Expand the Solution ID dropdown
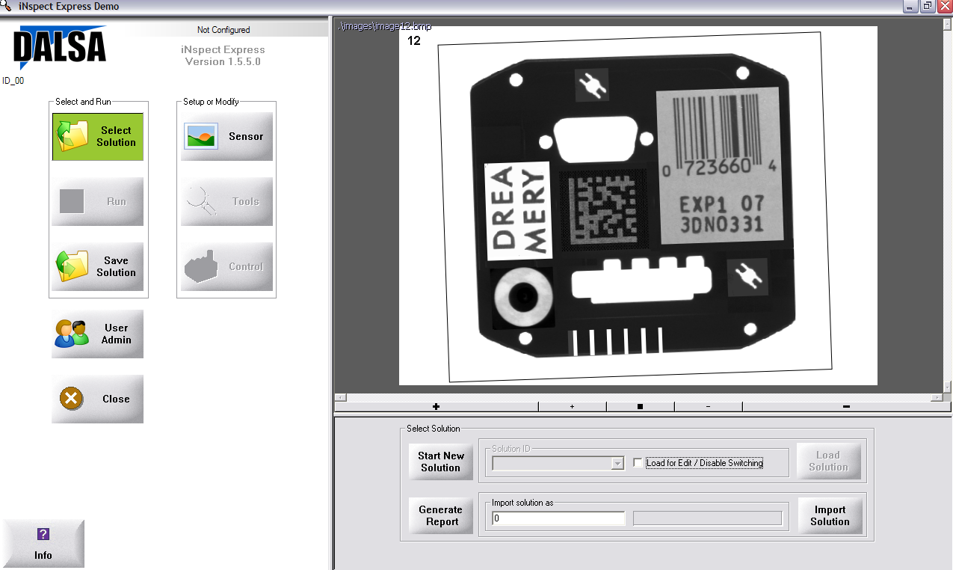The image size is (953, 570). point(617,464)
